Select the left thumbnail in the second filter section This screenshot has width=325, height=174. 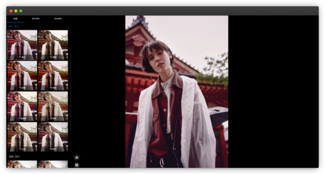pyautogui.click(x=22, y=164)
